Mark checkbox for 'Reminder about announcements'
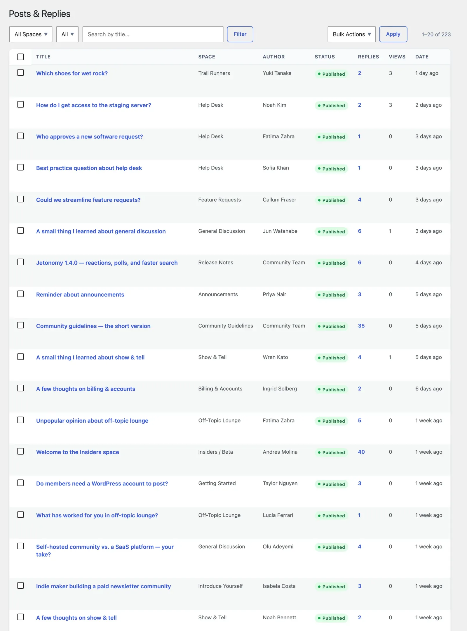 coord(20,294)
